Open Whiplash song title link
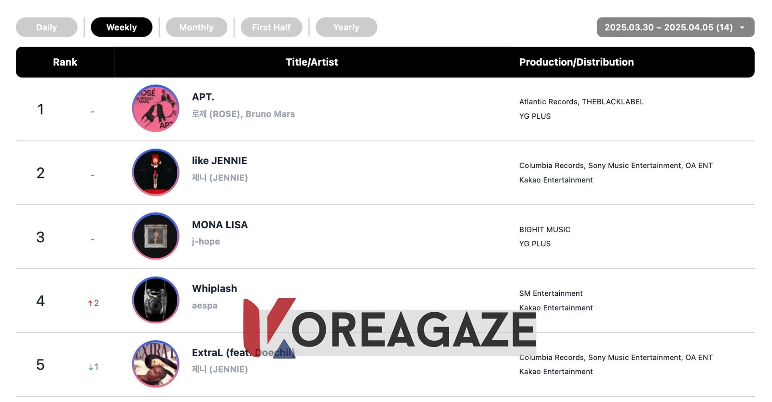 click(x=215, y=289)
